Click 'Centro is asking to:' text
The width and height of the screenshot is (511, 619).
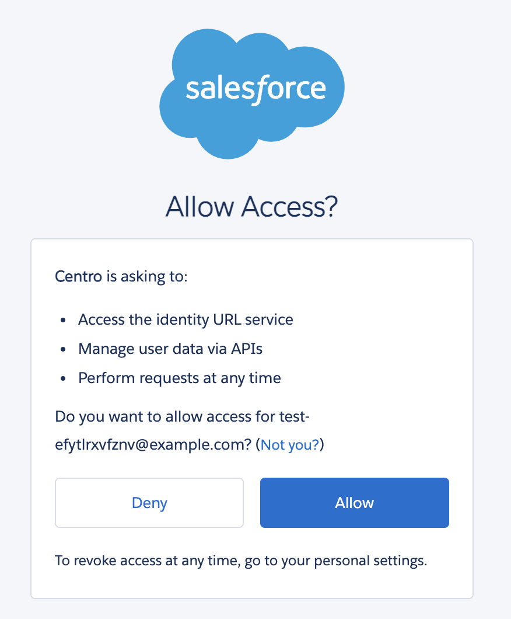pos(121,276)
